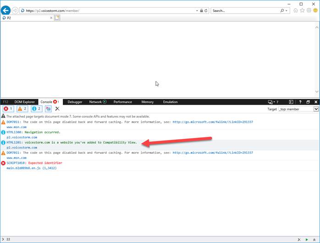The width and height of the screenshot is (320, 243).
Task: Open the Tools gear icon
Action: (x=309, y=11)
